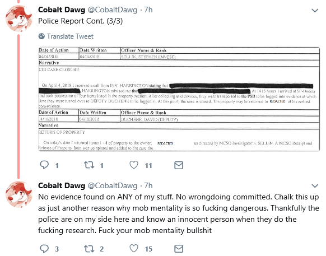Open Cobalt Dawg avatar on second tweet
The height and width of the screenshot is (256, 326).
click(18, 194)
